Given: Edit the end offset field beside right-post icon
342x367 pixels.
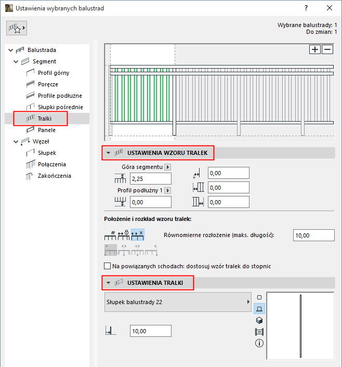Looking at the screenshot, I should tap(229, 202).
